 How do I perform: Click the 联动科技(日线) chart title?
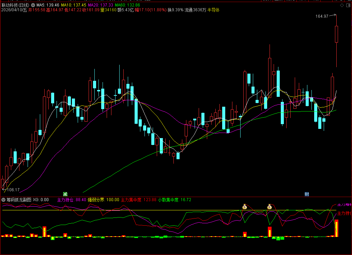(15, 5)
